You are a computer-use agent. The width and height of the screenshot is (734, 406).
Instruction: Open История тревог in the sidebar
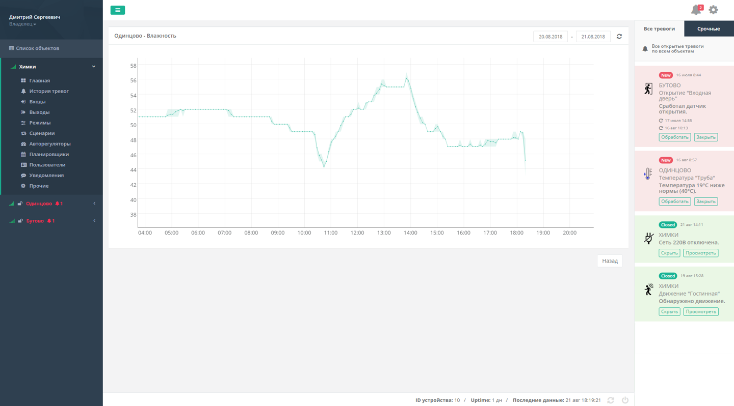(49, 91)
